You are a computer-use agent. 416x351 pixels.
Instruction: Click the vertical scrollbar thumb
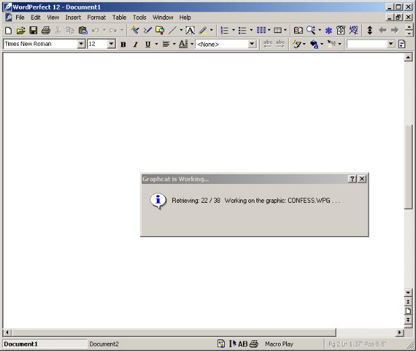(x=408, y=166)
